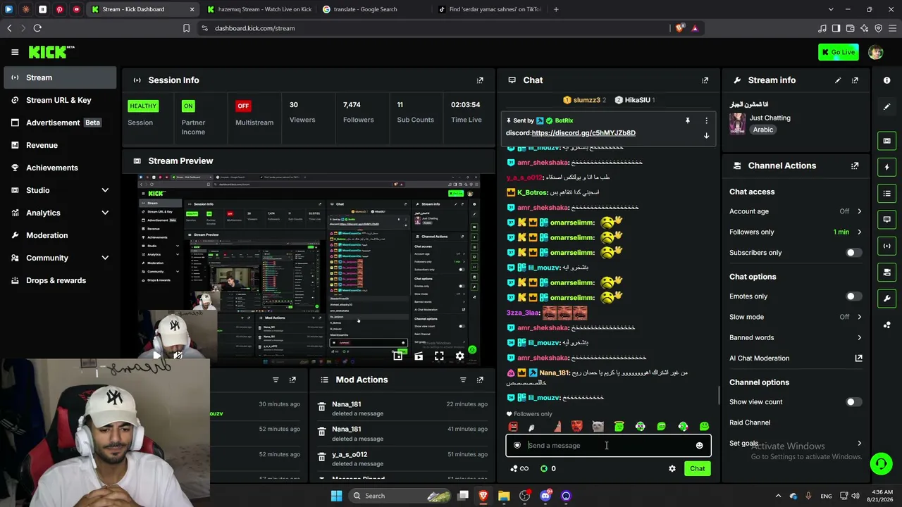Image resolution: width=902 pixels, height=507 pixels.
Task: Open the hamburger menu beside the Kick logo
Action: pyautogui.click(x=15, y=52)
